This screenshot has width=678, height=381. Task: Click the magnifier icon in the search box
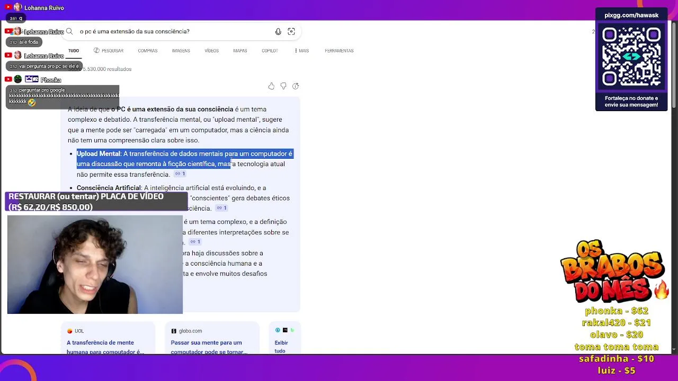[69, 32]
